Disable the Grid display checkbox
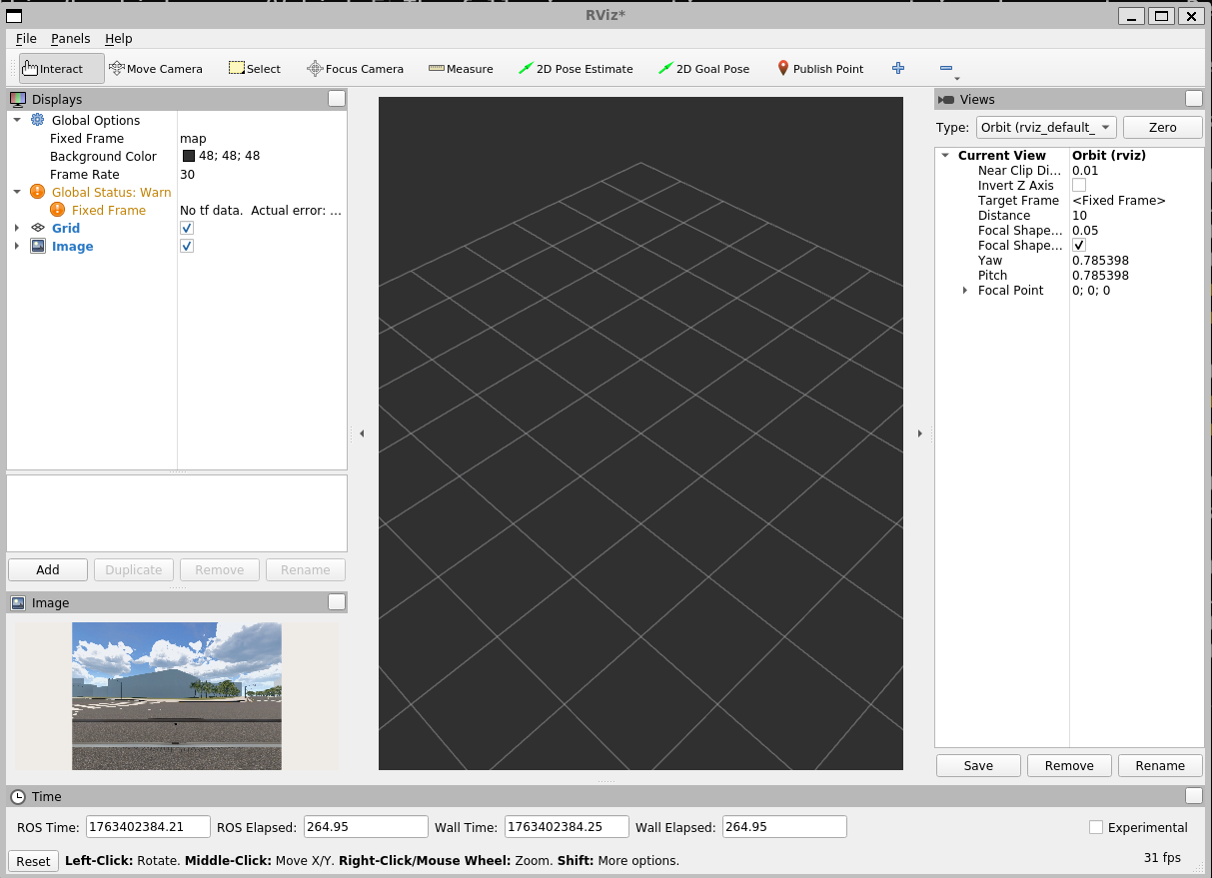The height and width of the screenshot is (878, 1212). (187, 229)
